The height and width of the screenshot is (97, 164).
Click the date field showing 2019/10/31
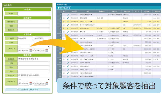tap(40, 84)
